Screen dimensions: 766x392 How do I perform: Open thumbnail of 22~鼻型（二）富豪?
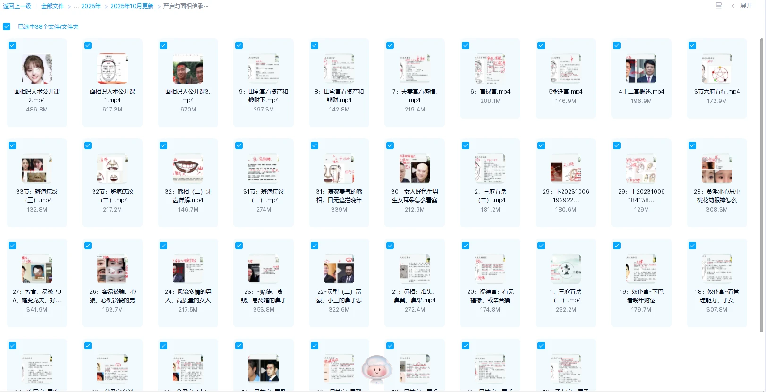coord(339,269)
